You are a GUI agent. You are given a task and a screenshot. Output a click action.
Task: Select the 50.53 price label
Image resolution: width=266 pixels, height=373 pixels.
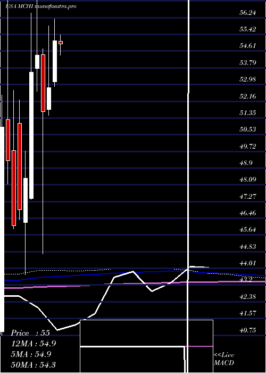248,129
